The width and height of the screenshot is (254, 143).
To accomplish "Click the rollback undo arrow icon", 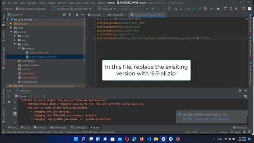I will pyautogui.click(x=211, y=9).
